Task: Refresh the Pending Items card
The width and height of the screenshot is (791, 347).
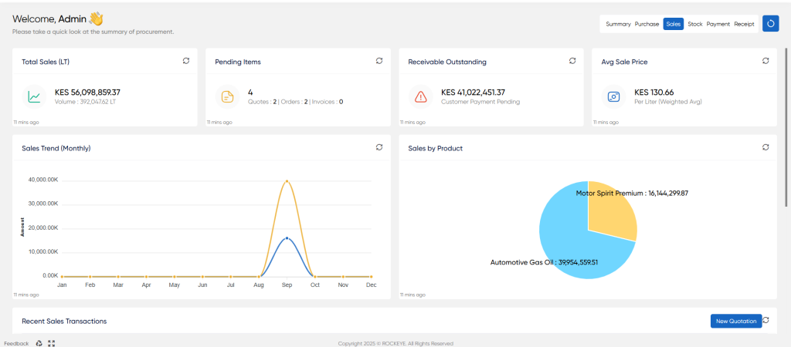Action: pyautogui.click(x=379, y=61)
